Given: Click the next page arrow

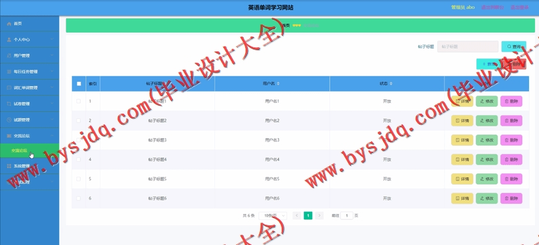Looking at the screenshot, I should pos(320,216).
